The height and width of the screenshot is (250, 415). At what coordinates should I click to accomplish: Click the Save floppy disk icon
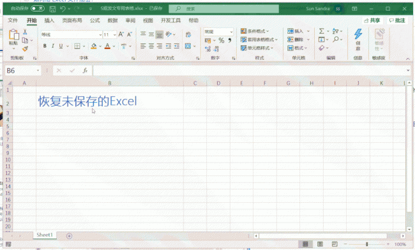coord(52,9)
